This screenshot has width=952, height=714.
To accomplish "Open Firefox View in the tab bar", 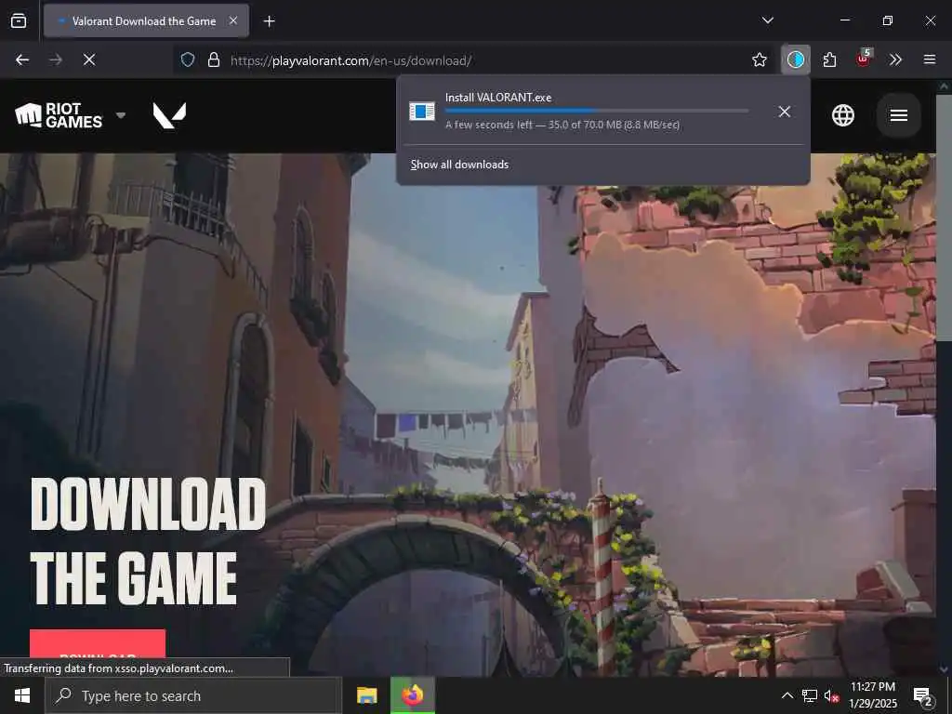I will click(19, 20).
